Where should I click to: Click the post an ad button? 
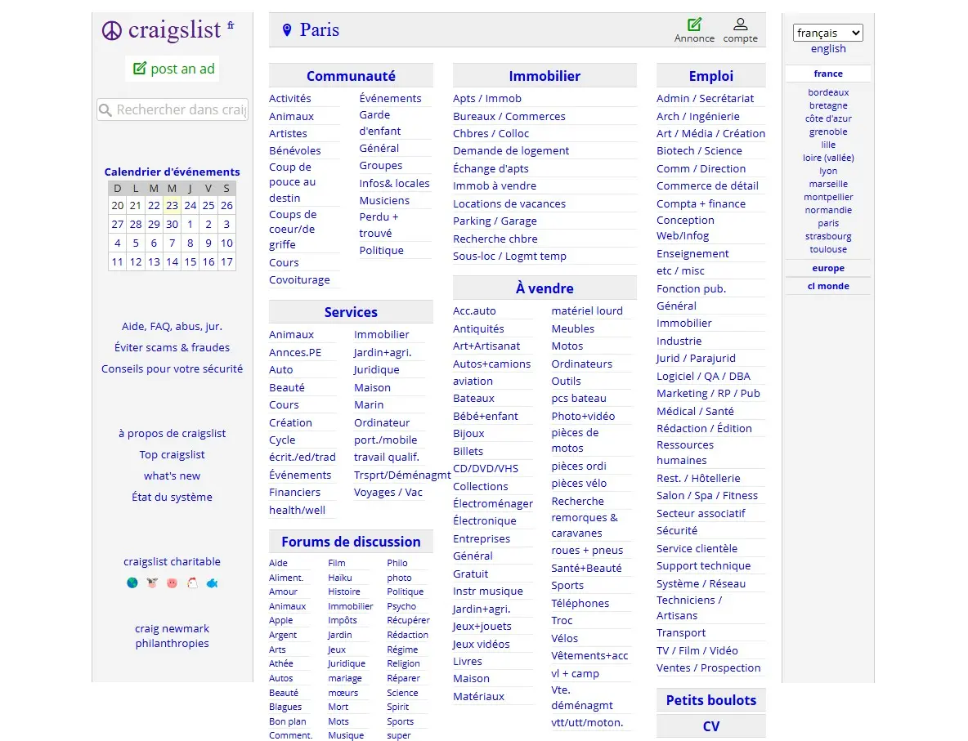click(x=173, y=69)
